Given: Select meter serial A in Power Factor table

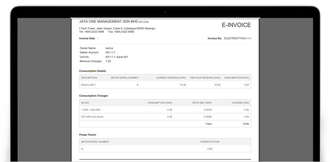Looking at the screenshot, I should [x=82, y=149].
